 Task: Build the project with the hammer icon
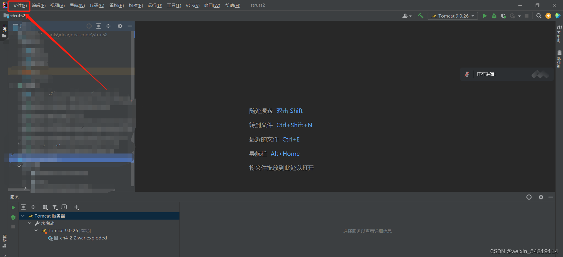click(x=420, y=16)
